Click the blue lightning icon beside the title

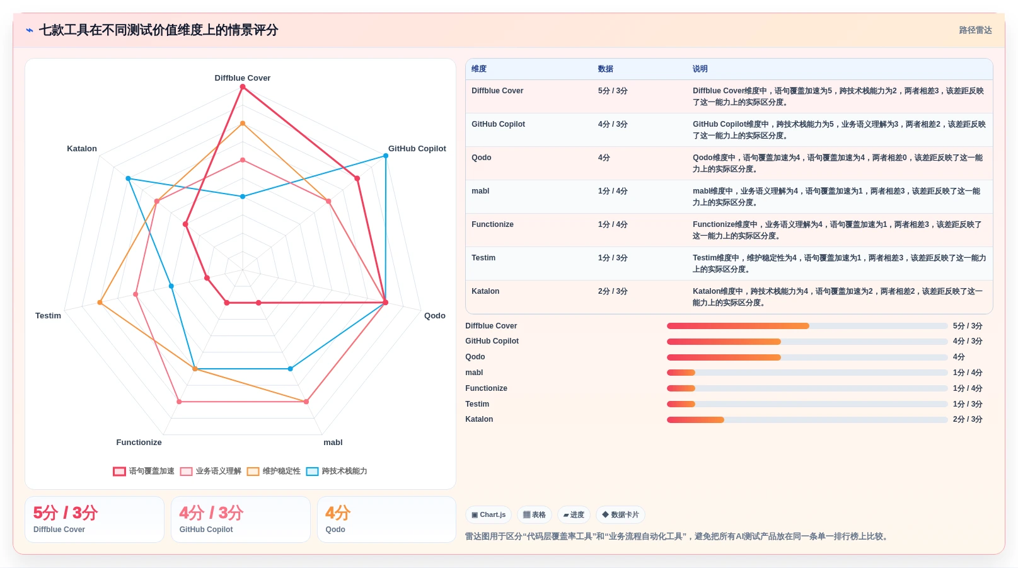(x=30, y=30)
